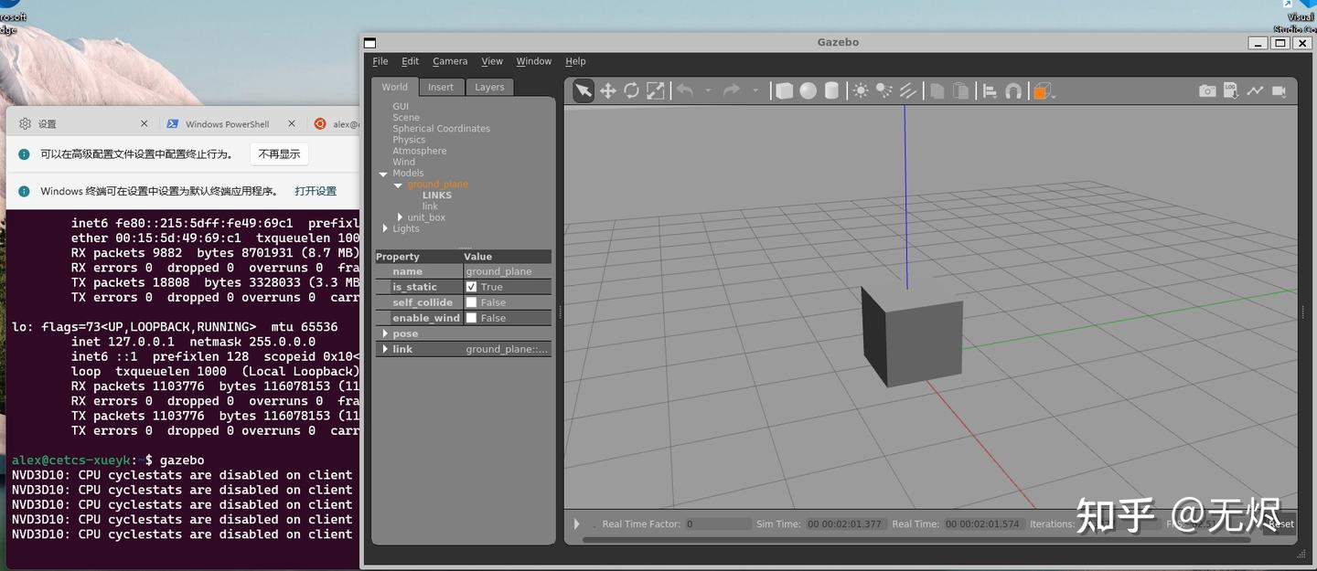Enable the snap magnet tool

point(1013,90)
